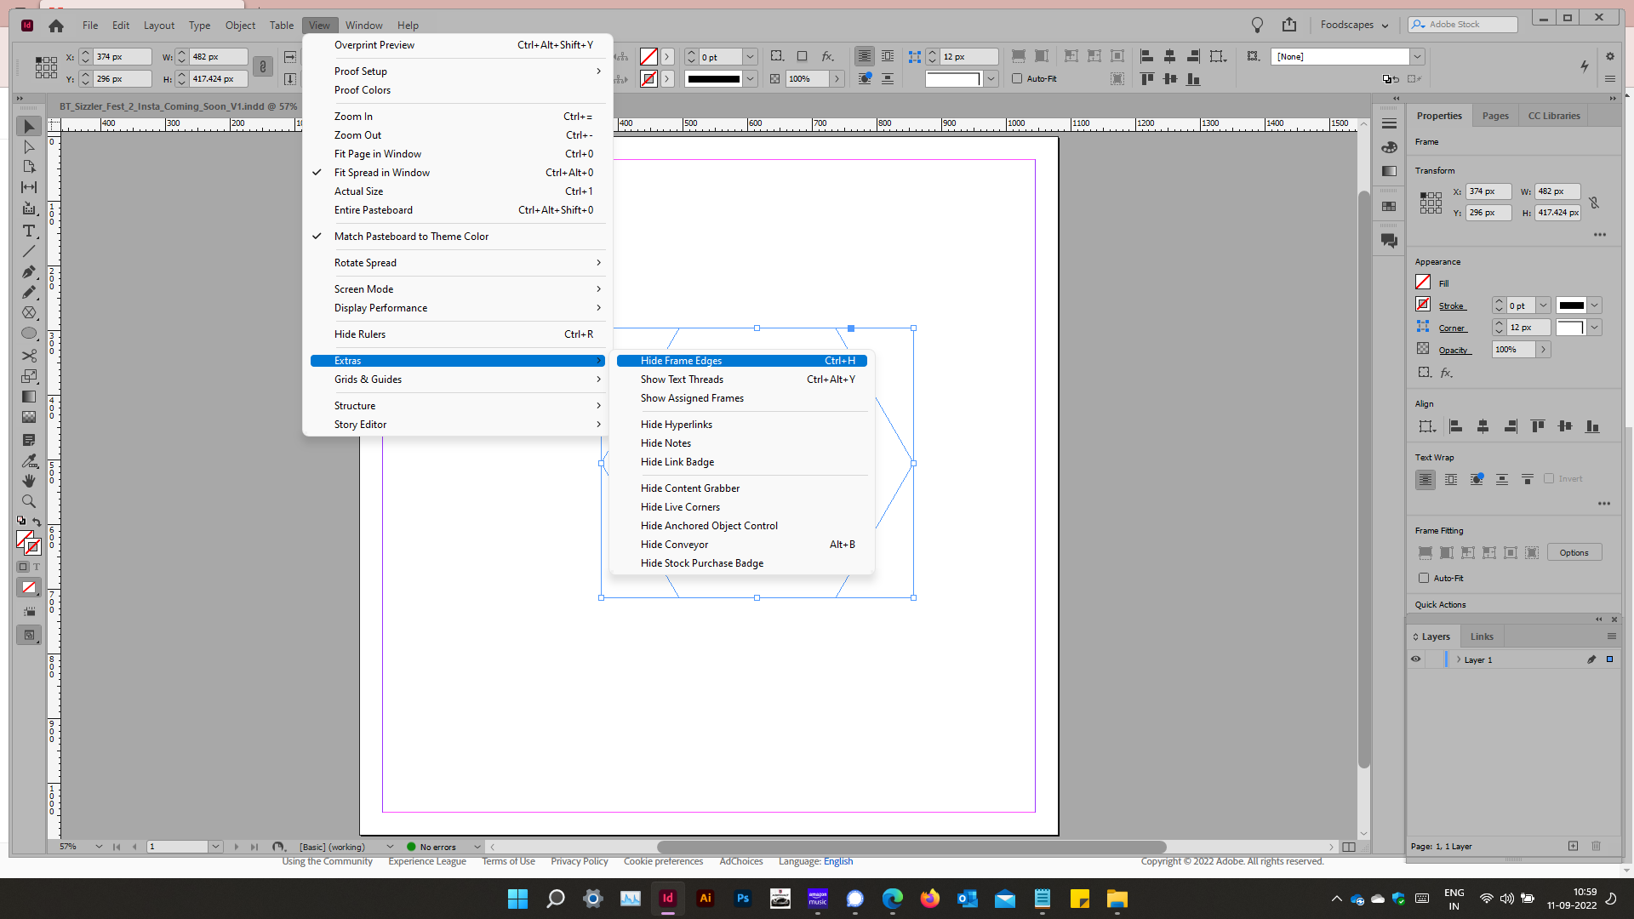The image size is (1634, 919).
Task: Open the Terms of Use link
Action: click(508, 861)
